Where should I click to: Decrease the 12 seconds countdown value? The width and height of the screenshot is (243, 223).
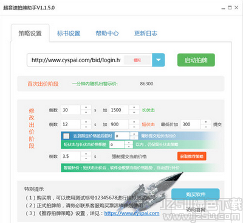tap(86, 127)
